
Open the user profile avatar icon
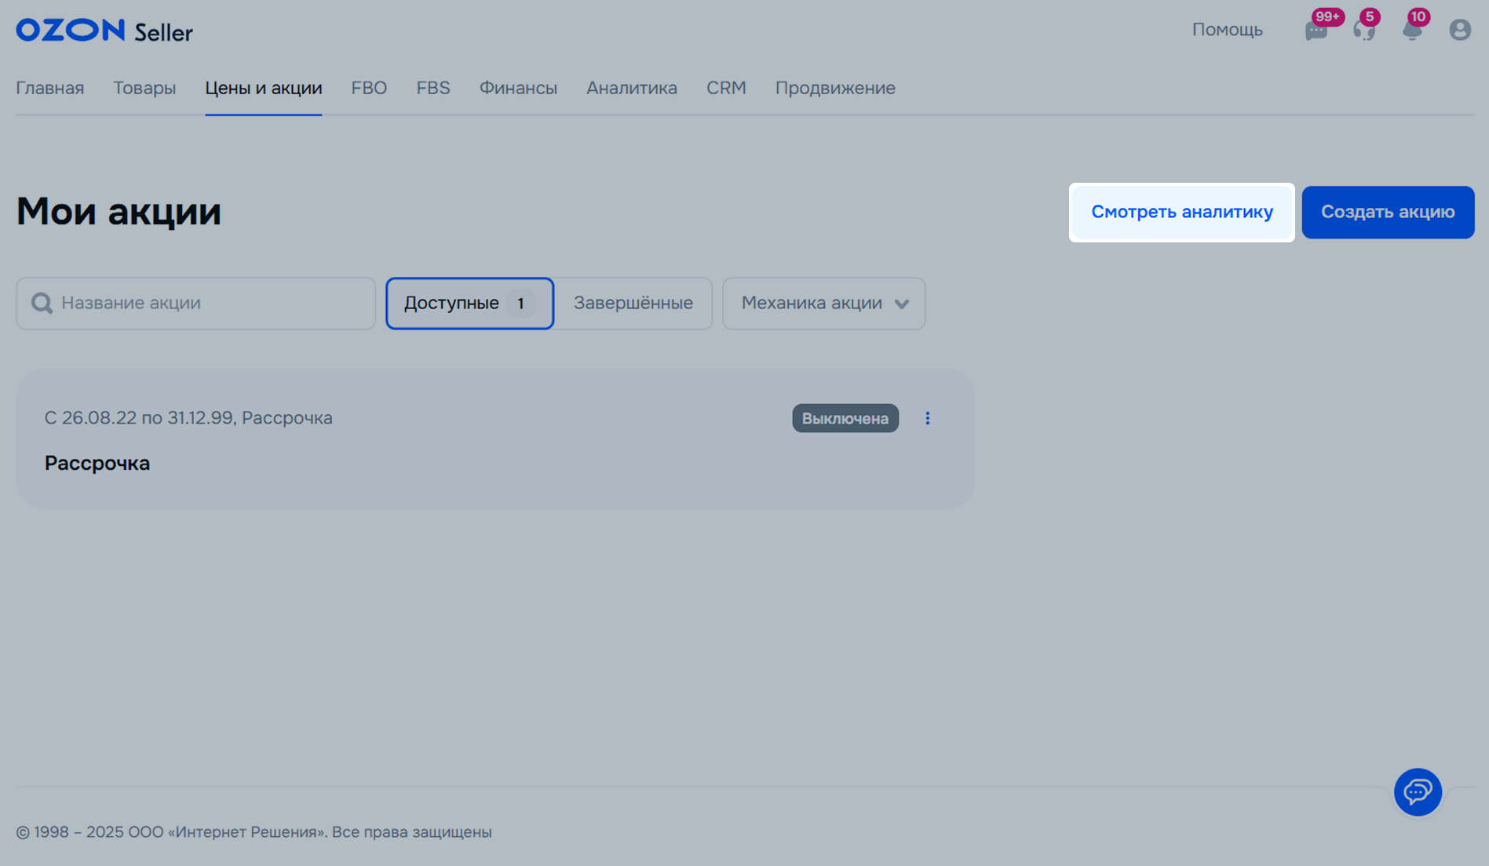coord(1460,30)
